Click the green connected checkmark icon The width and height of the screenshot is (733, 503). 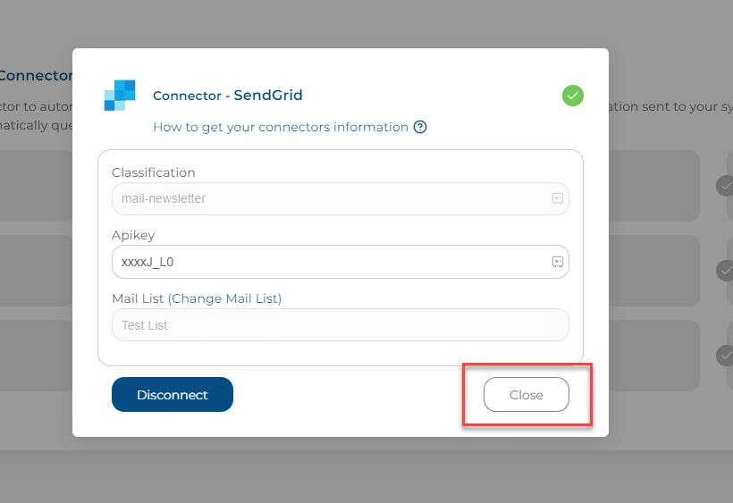[x=573, y=96]
